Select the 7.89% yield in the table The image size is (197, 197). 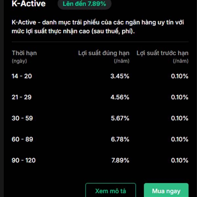click(120, 160)
